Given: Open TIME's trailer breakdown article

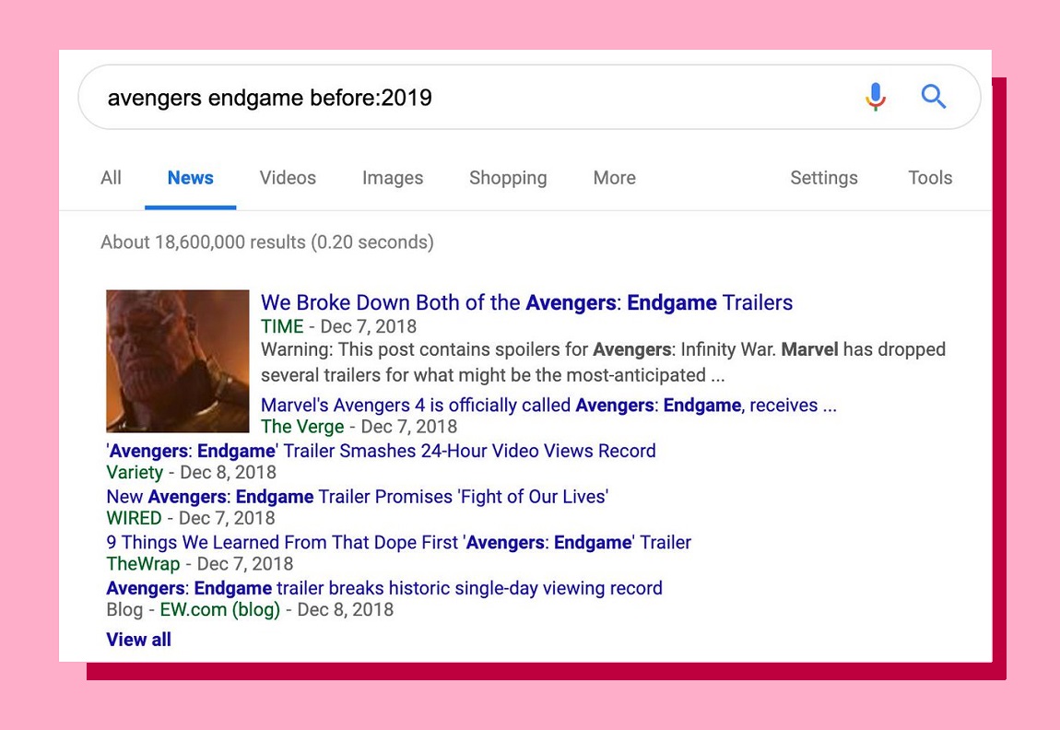Looking at the screenshot, I should [526, 303].
